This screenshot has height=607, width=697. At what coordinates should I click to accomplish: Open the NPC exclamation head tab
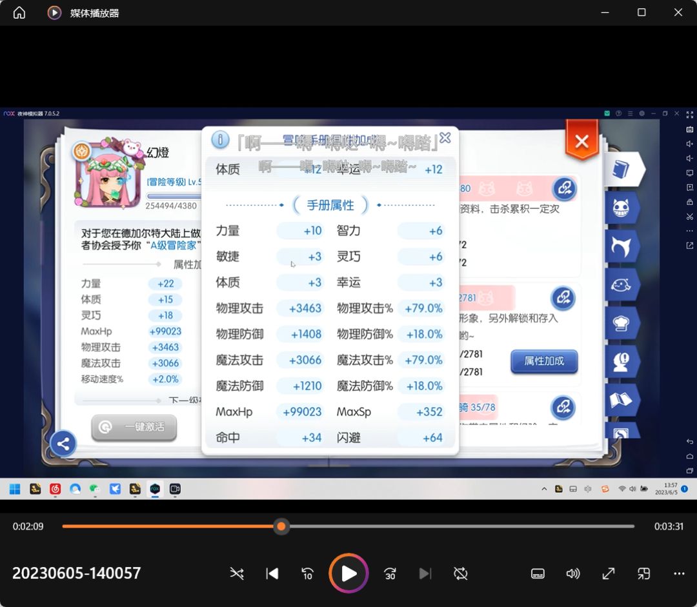tap(621, 362)
